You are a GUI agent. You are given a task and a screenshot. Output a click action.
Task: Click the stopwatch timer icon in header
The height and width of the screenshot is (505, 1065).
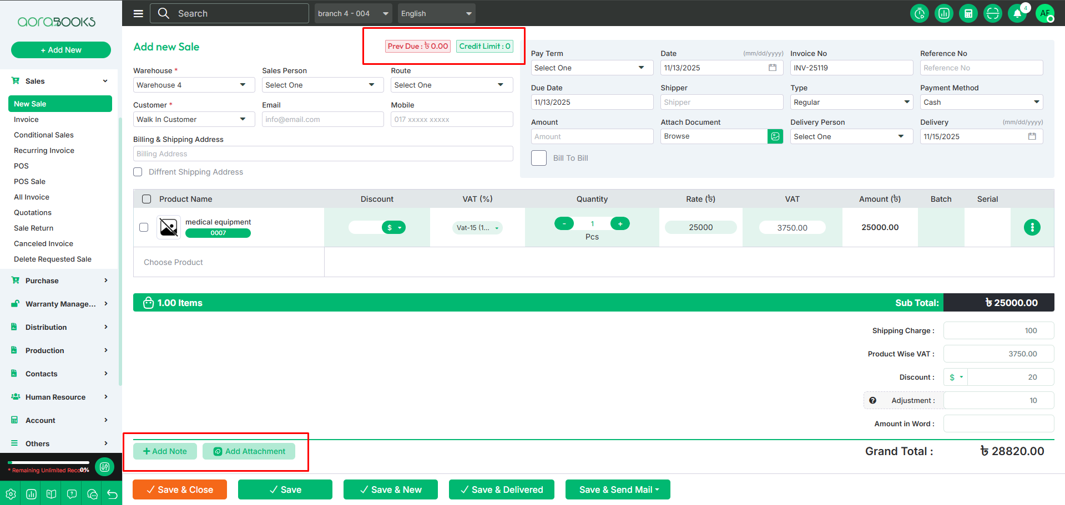[x=920, y=13]
